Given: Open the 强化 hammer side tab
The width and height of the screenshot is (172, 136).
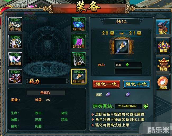Looking at the screenshot, I should [163, 27].
